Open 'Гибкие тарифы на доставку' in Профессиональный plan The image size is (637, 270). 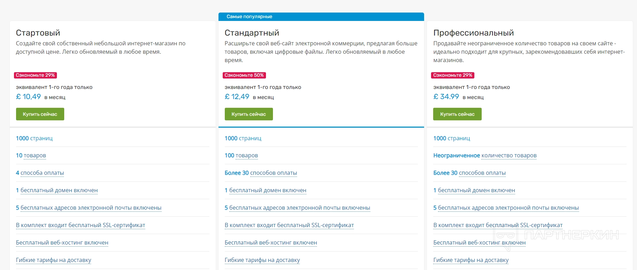[471, 260]
